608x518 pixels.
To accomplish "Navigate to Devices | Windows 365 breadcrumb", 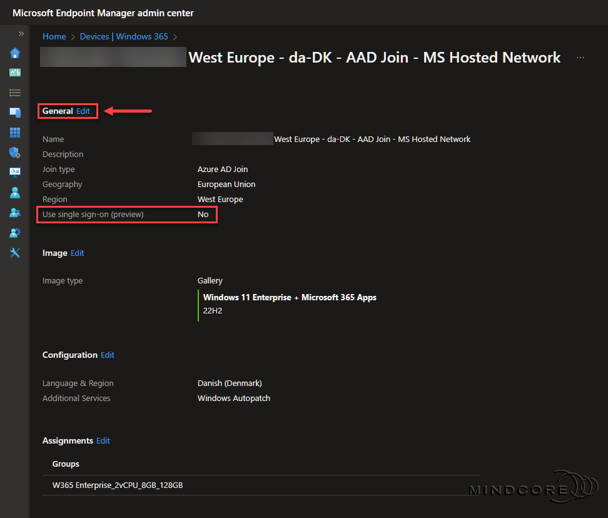I will (124, 36).
